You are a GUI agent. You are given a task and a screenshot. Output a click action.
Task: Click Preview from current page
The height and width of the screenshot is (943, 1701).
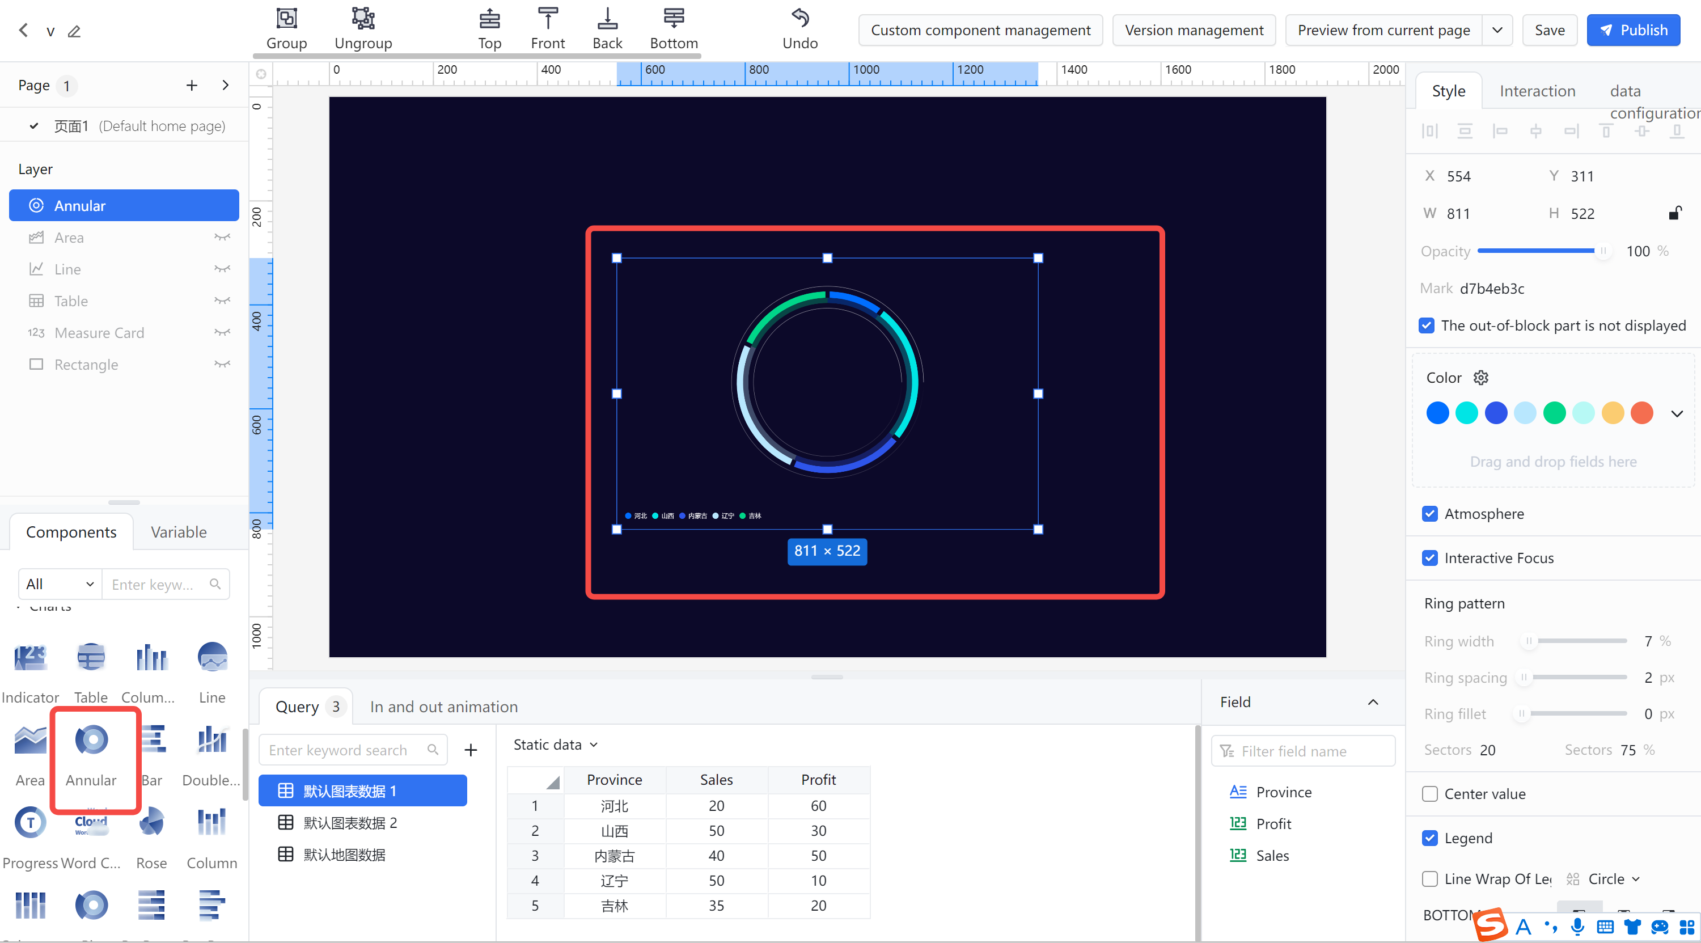(1383, 31)
